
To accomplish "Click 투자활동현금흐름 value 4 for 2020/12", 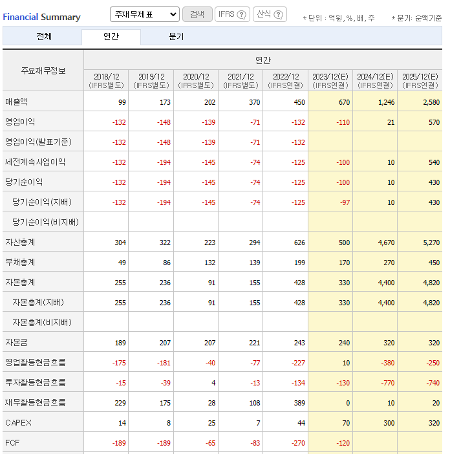I will [x=213, y=383].
